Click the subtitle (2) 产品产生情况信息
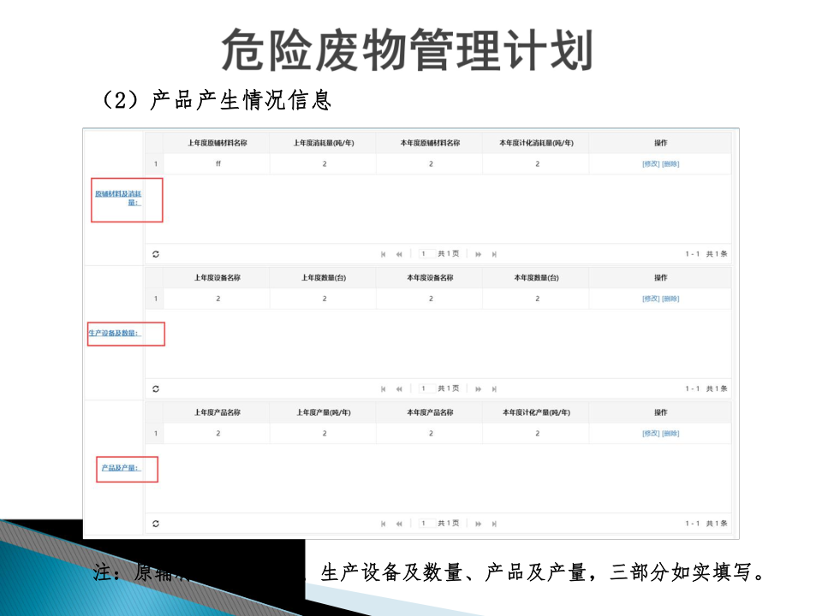Screen dimensions: 822x616 (x=214, y=99)
